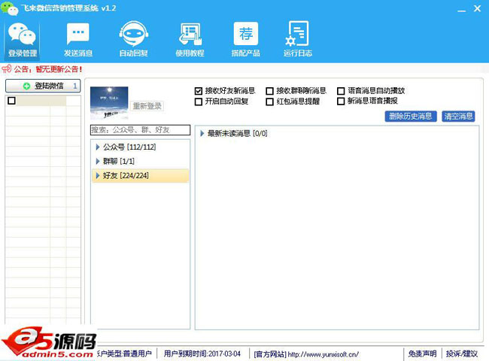Open the 免责声明 disclaimer link

(422, 353)
